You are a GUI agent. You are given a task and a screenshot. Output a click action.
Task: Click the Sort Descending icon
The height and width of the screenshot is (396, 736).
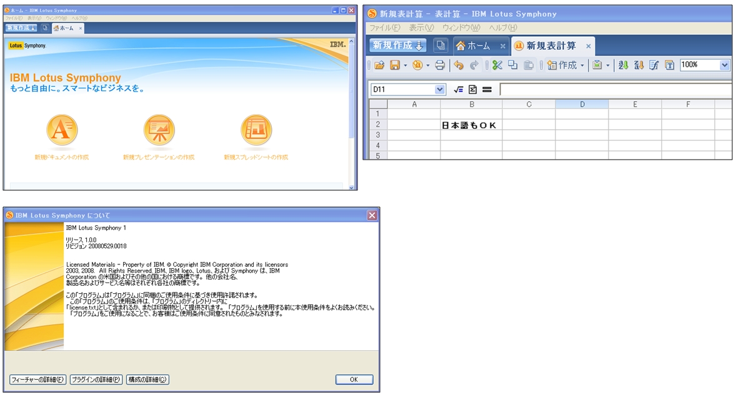639,65
